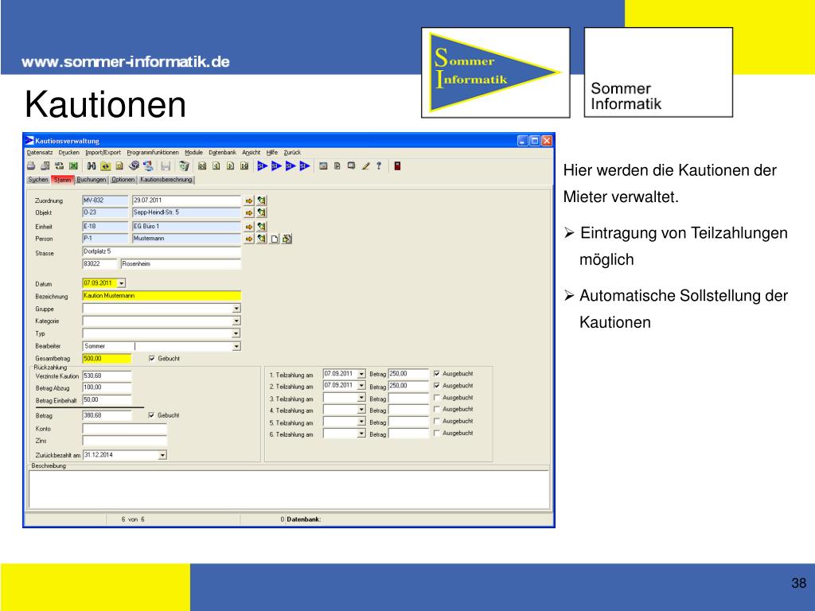Open the Import/Export menu

[103, 153]
